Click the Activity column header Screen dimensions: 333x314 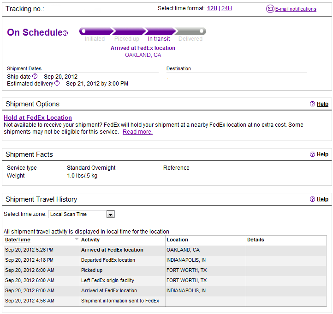[x=90, y=240]
